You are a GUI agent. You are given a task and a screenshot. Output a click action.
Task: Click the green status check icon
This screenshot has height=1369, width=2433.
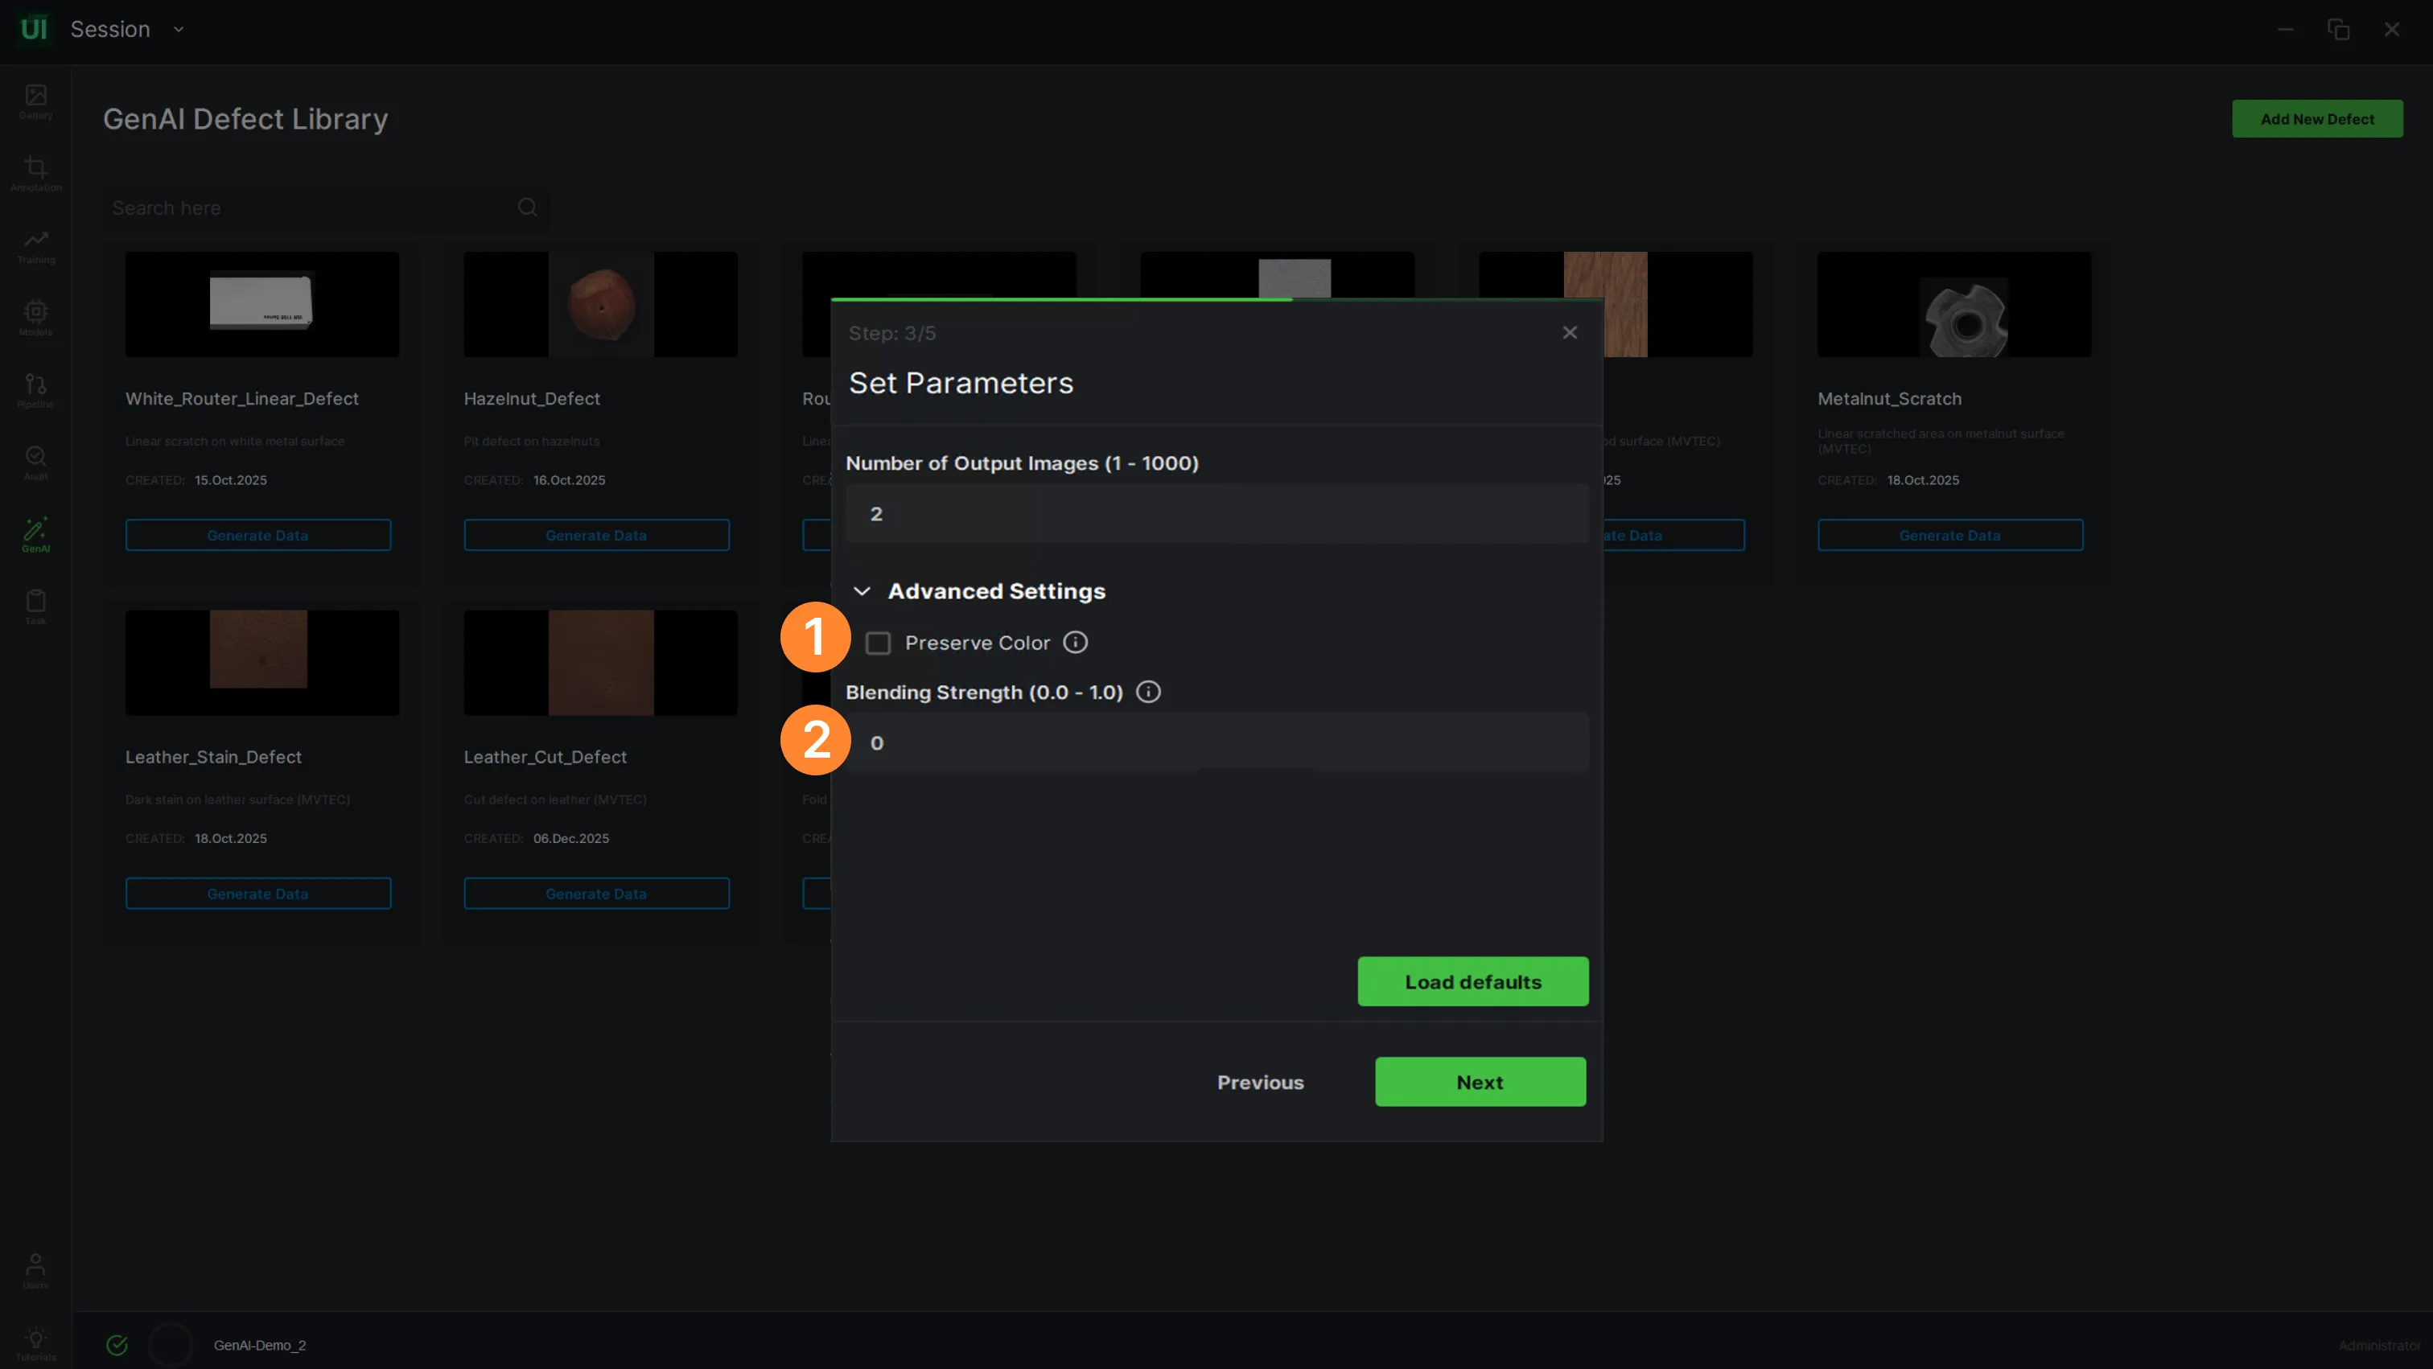(x=117, y=1346)
